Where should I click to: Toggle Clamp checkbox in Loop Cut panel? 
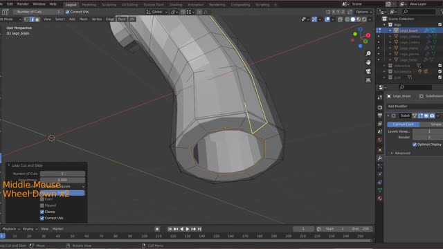[42, 212]
